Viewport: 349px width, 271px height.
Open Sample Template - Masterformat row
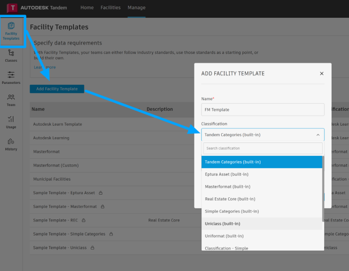point(112,206)
